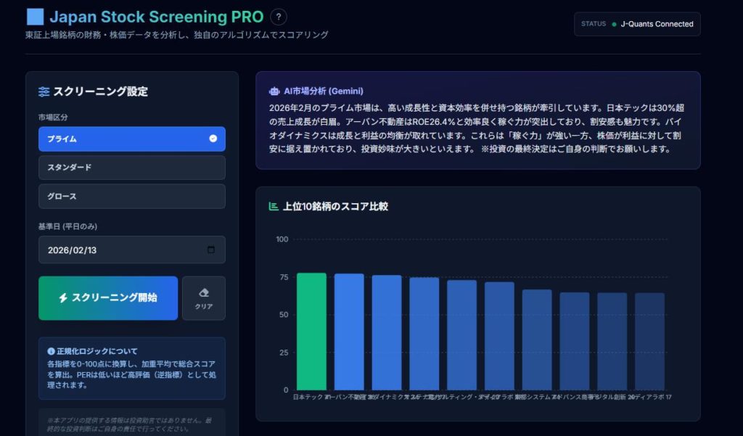Screen dimensions: 743x436
Task: Click the green 日本テック bar in chart
Action: pos(311,332)
